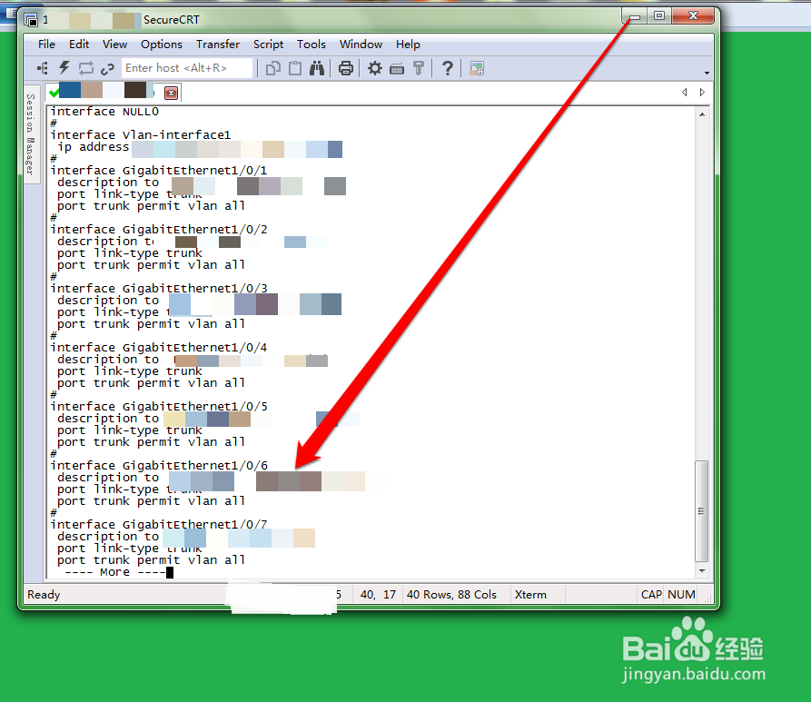811x702 pixels.
Task: Open the Script menu
Action: tap(268, 44)
